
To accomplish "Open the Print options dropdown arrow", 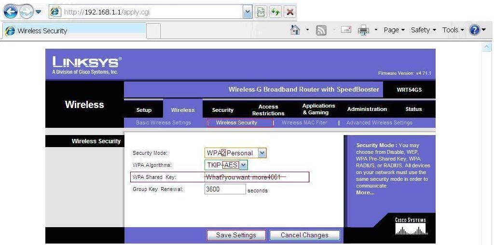I will [376, 30].
